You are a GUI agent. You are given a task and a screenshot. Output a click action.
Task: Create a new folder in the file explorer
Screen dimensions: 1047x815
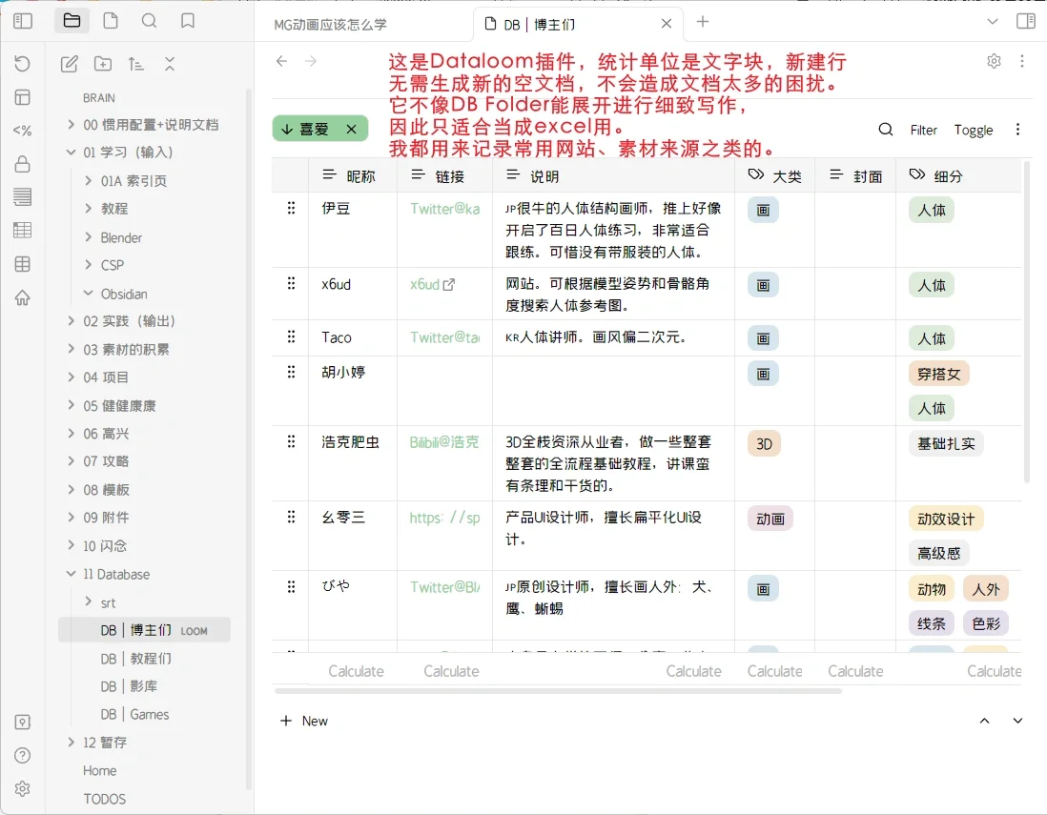point(104,63)
